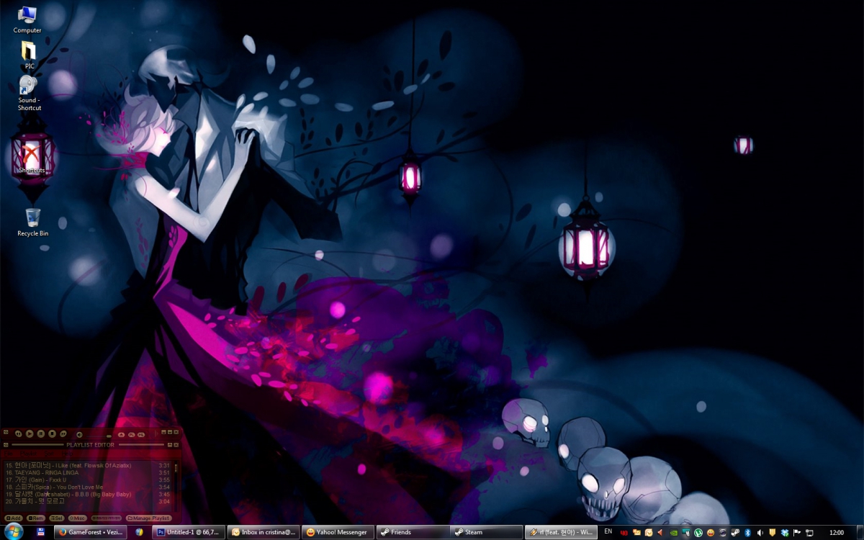Pause playback in the Winamp player

point(41,433)
